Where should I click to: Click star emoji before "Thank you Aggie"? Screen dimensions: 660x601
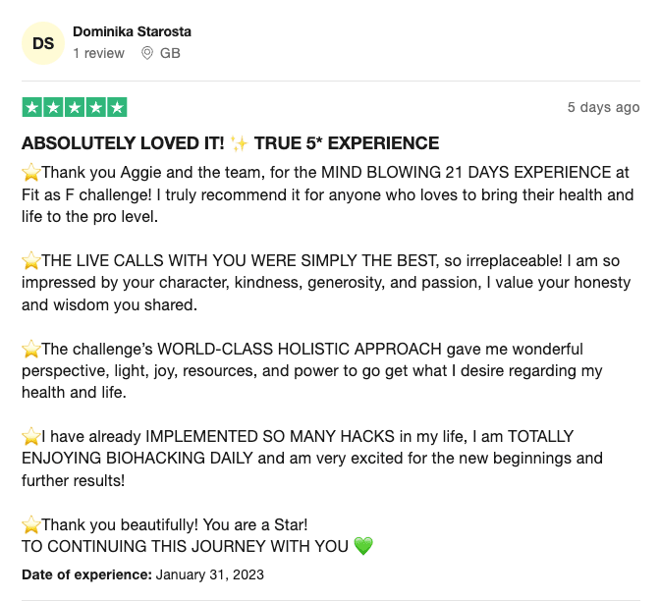30,172
